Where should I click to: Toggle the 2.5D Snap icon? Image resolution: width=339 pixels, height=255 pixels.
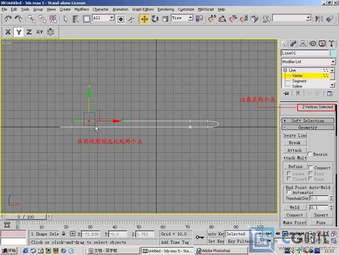pos(212,19)
